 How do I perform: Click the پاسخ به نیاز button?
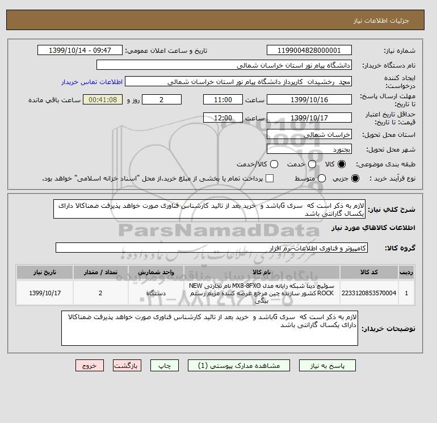coord(327,366)
